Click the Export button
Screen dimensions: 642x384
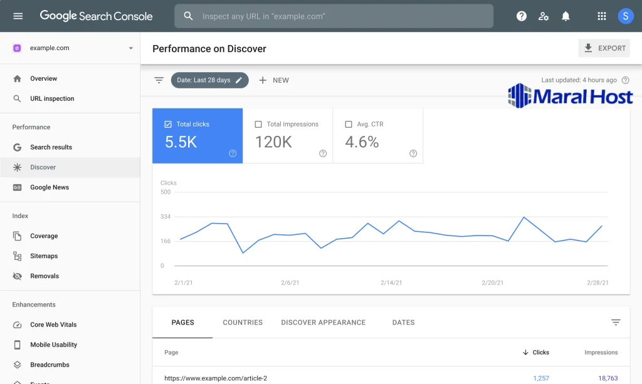click(604, 48)
